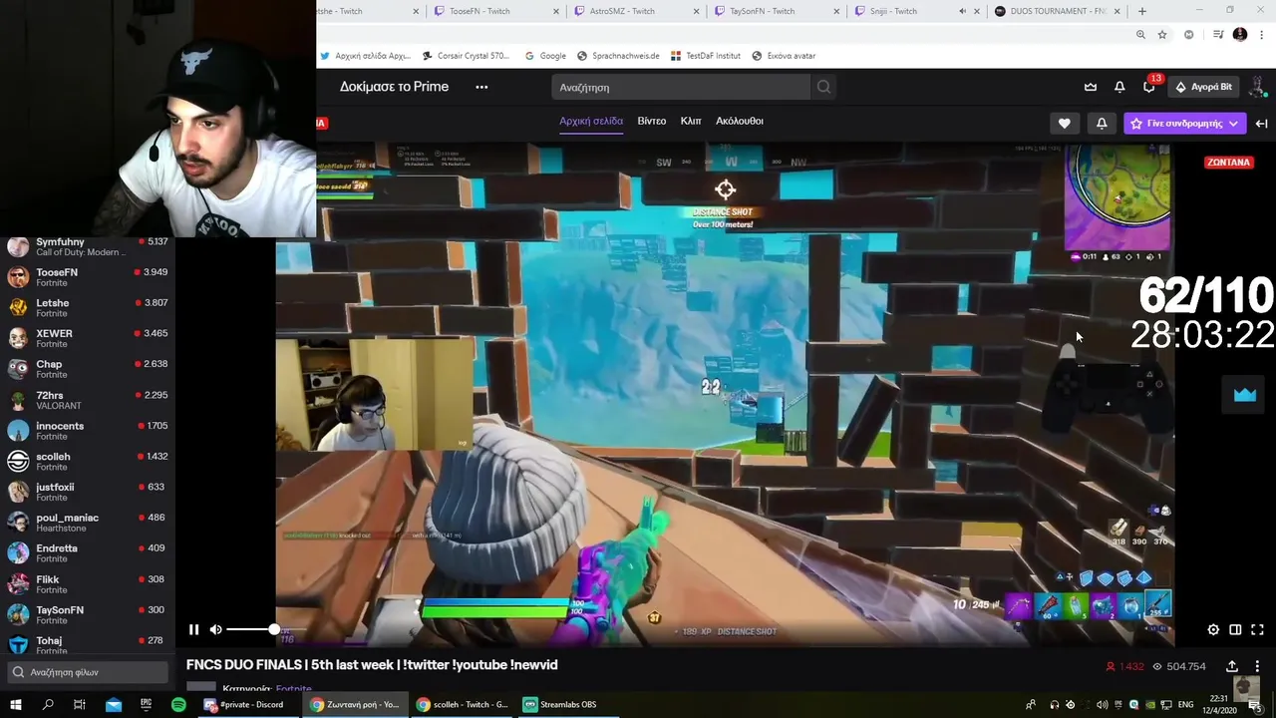Bookmark this page with the star icon
Viewport: 1276px width, 718px height.
point(1162,35)
